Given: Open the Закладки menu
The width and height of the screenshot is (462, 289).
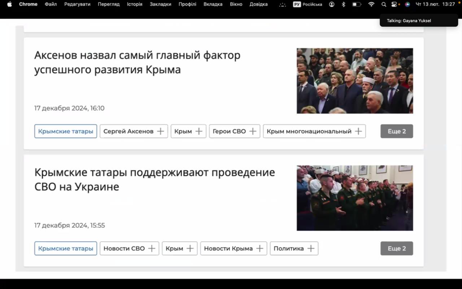Looking at the screenshot, I should coord(161,4).
